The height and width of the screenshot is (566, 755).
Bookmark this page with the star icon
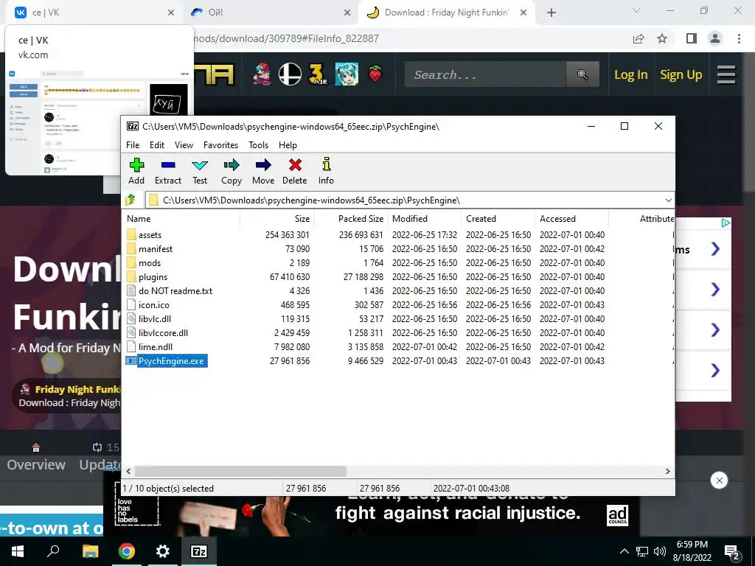pos(662,38)
